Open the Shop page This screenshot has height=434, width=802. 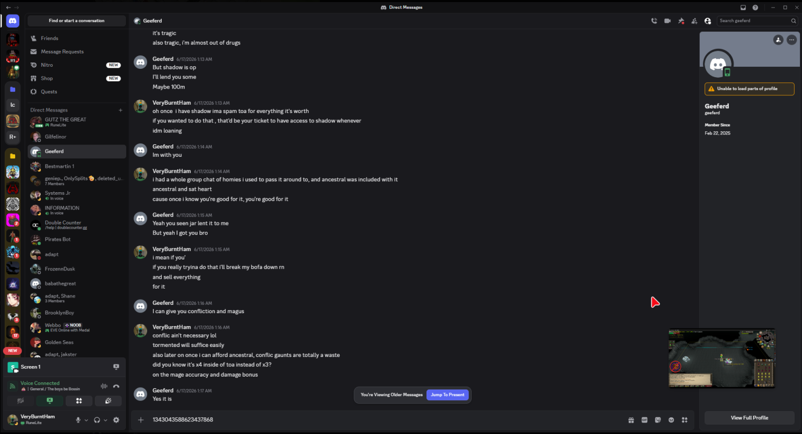[x=77, y=78]
